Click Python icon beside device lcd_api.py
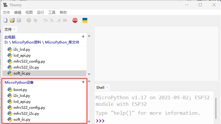The height and width of the screenshot is (124, 221). [x=10, y=102]
